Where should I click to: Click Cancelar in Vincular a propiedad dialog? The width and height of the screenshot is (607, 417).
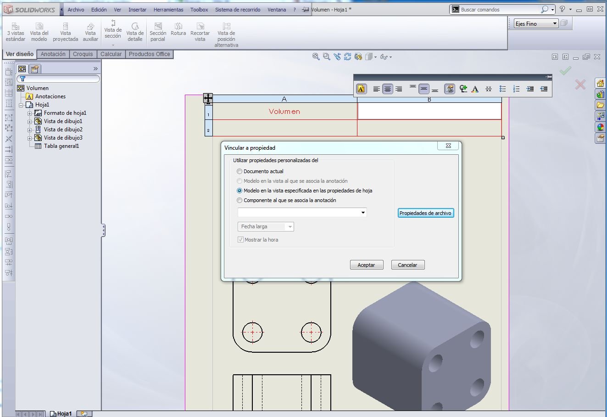point(407,265)
